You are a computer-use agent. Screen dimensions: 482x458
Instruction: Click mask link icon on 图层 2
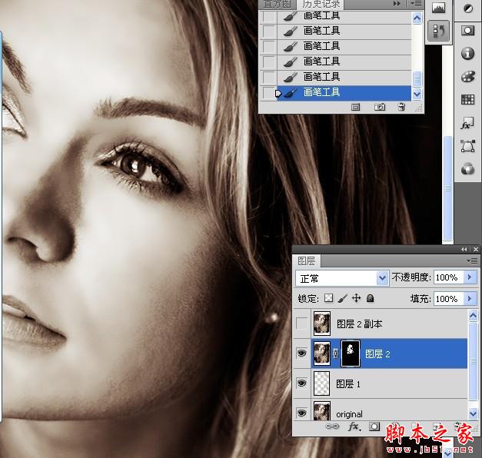click(336, 353)
